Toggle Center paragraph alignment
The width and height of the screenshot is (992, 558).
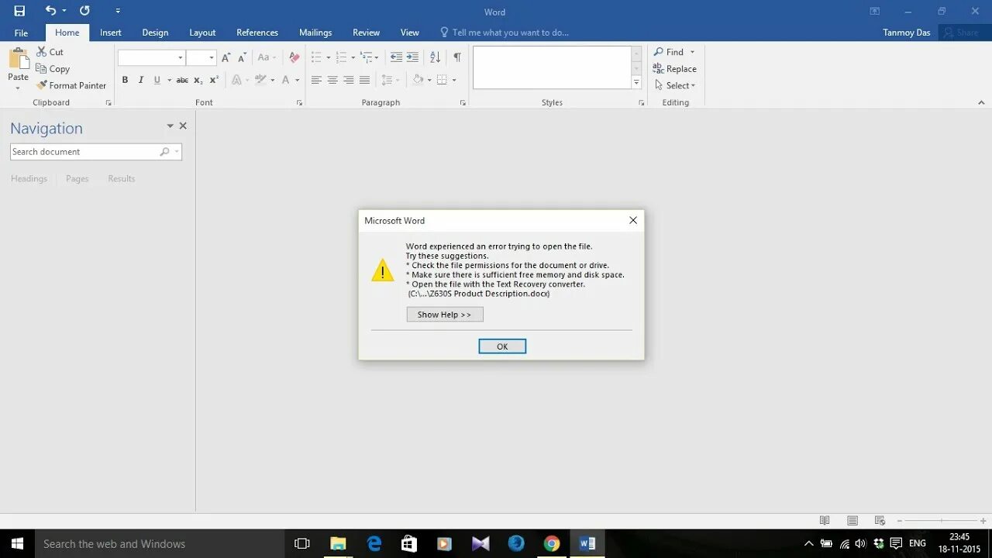click(332, 80)
